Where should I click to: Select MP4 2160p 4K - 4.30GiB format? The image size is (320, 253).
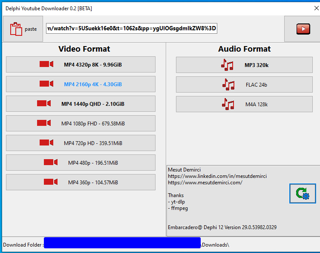coord(92,84)
